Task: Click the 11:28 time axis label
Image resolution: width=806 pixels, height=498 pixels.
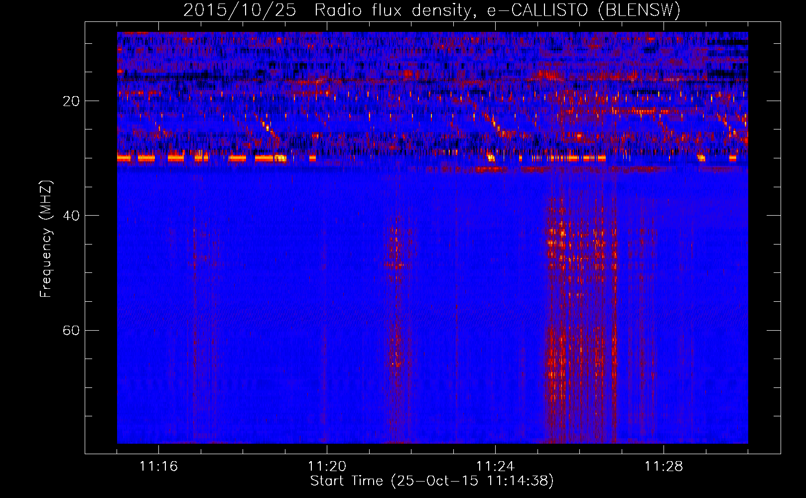Action: click(664, 467)
